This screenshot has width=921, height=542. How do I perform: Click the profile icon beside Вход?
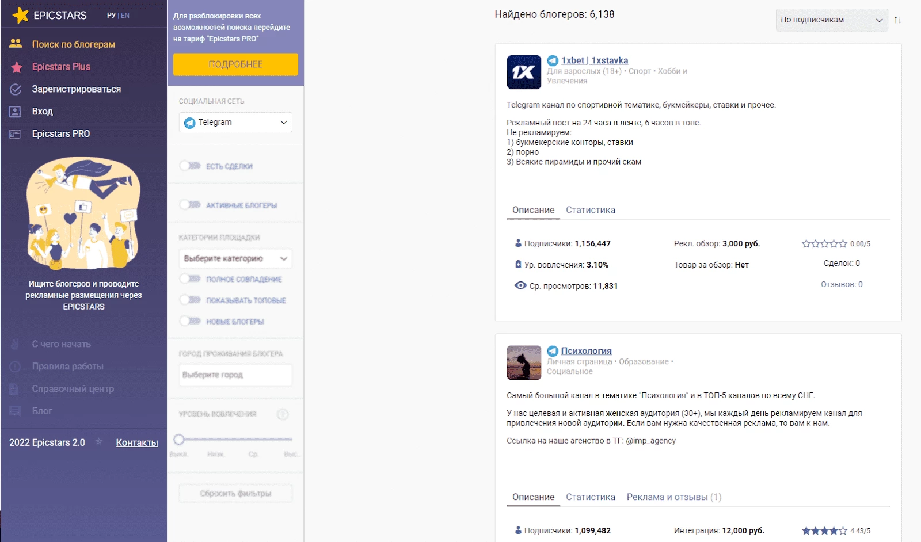(16, 112)
